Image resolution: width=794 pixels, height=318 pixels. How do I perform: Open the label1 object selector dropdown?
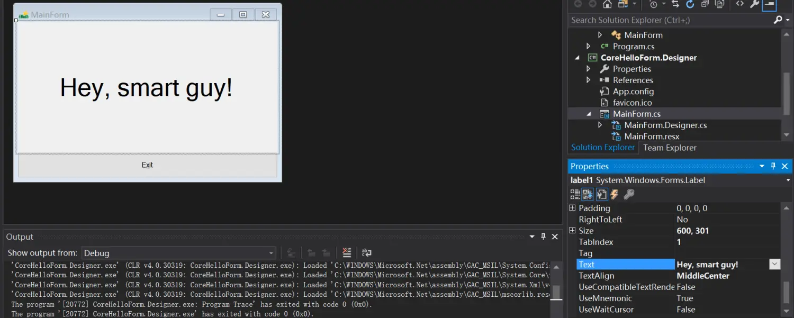point(788,180)
